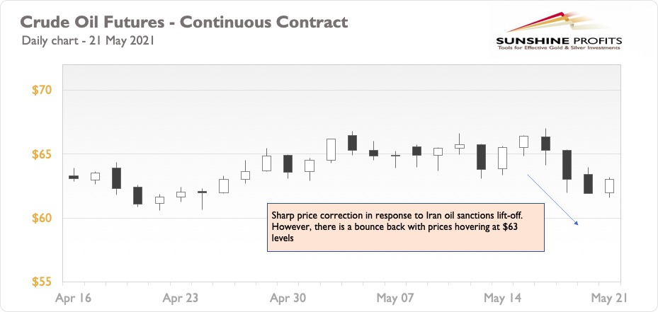Click the Daily chart - 21 May 2021 subtitle
This screenshot has width=658, height=312.
coord(88,42)
